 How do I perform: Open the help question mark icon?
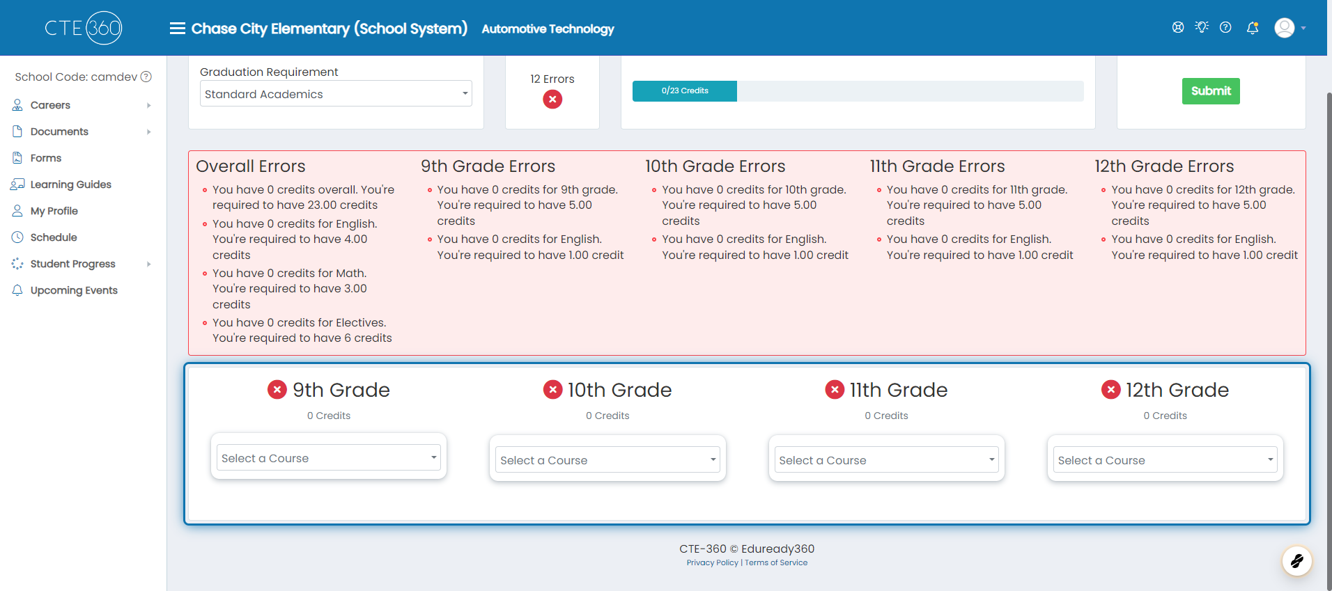[x=1225, y=27]
